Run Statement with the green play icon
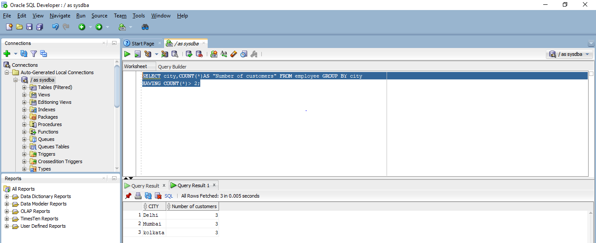Viewport: 596px width, 243px height. [x=127, y=54]
